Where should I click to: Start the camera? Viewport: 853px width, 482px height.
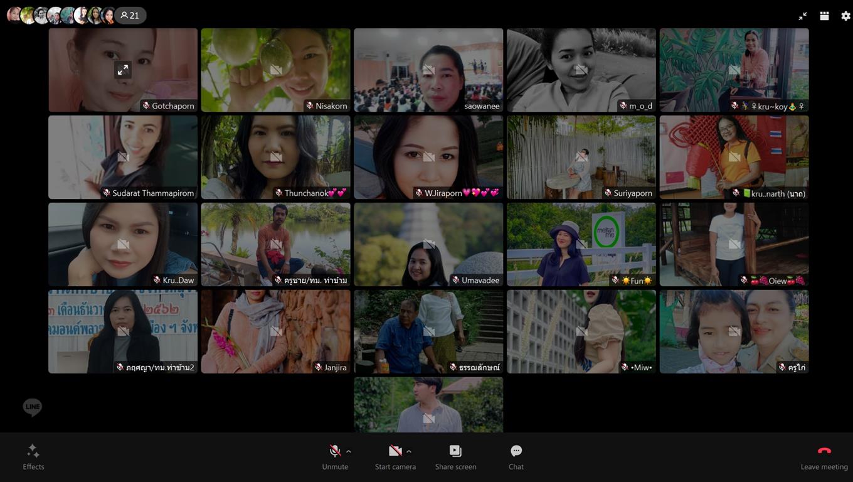click(395, 451)
